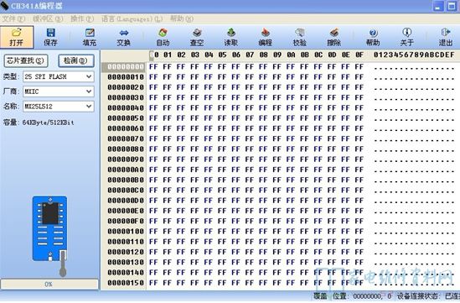
Task: Open 关于 (About) info icon
Action: [x=407, y=37]
